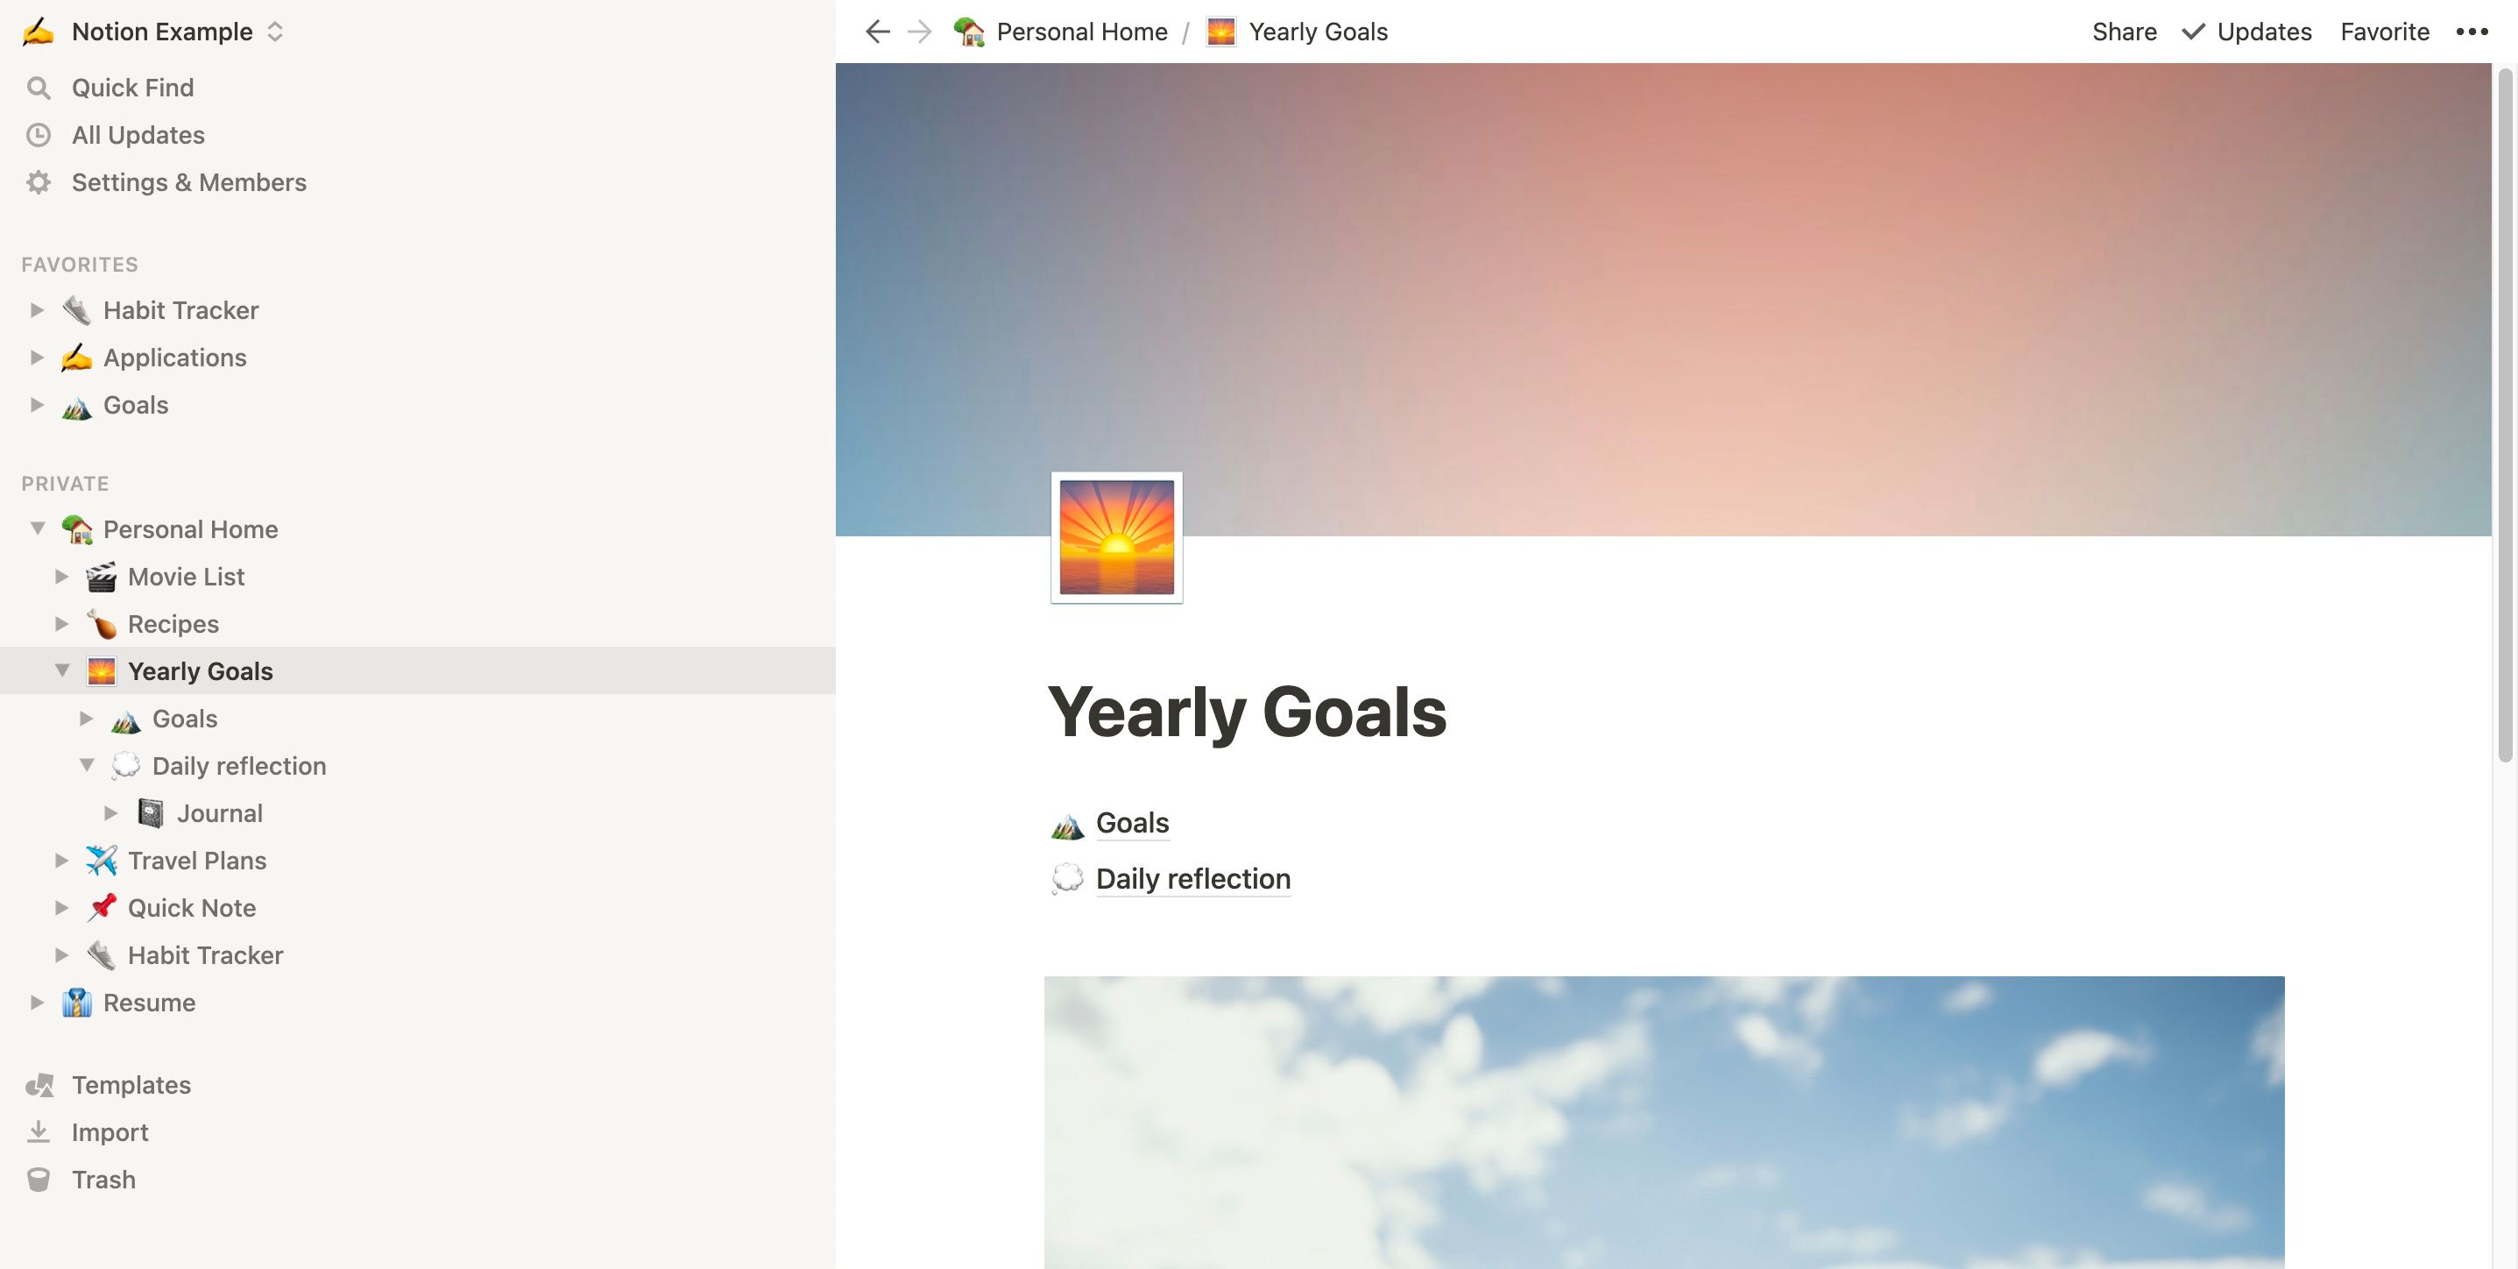Select the Trash menu item
The width and height of the screenshot is (2518, 1269).
pos(103,1179)
